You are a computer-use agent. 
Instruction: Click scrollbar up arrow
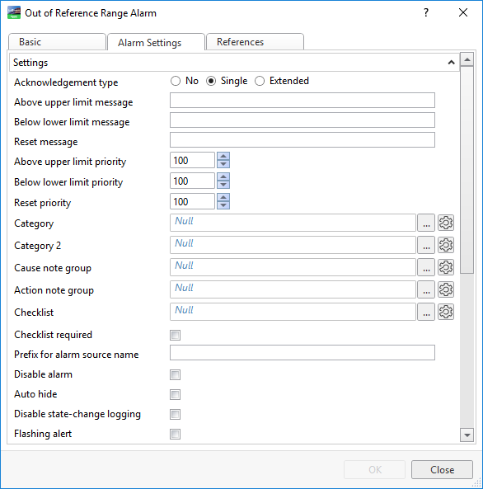(x=467, y=59)
